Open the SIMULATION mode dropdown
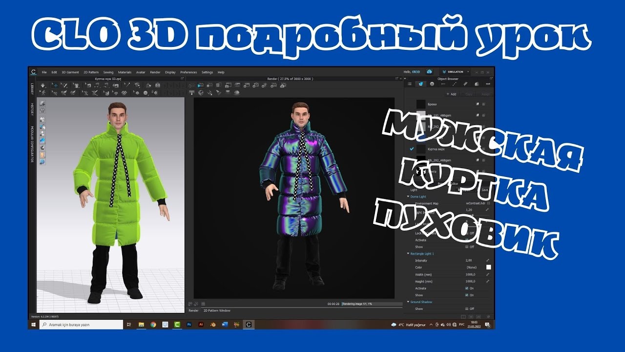625x352 pixels. coord(455,72)
